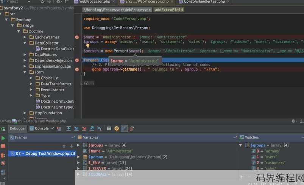Collapse all in Project panel toolbar
The image size is (304, 185).
pyautogui.click(x=49, y=2)
